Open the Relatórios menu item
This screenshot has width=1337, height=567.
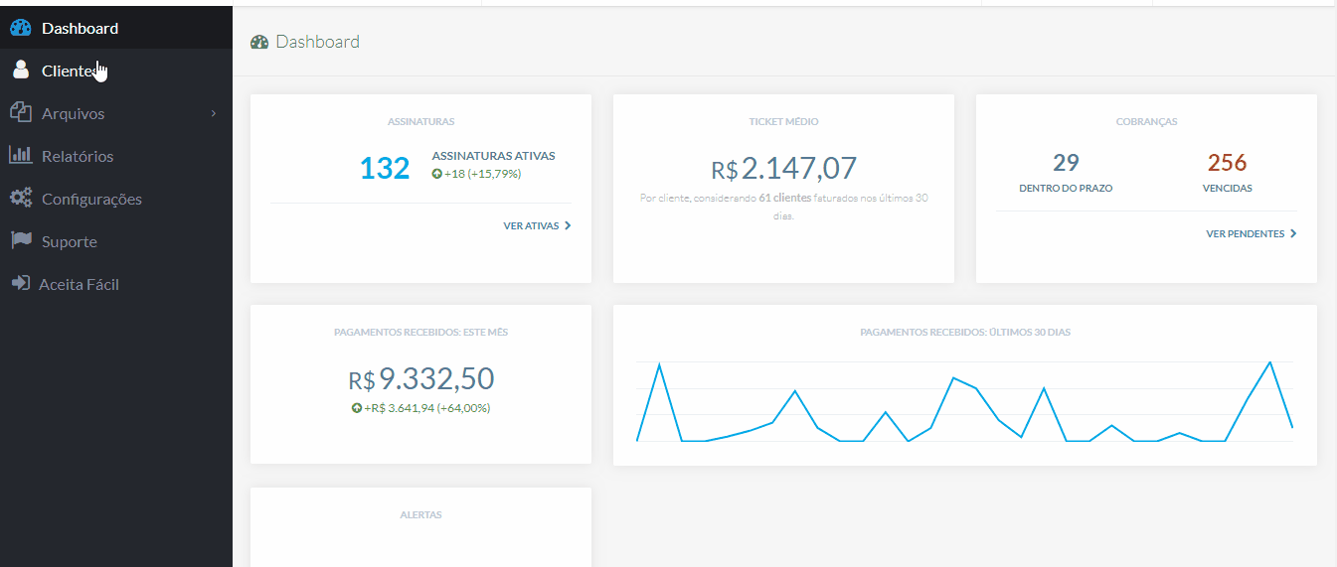[78, 156]
